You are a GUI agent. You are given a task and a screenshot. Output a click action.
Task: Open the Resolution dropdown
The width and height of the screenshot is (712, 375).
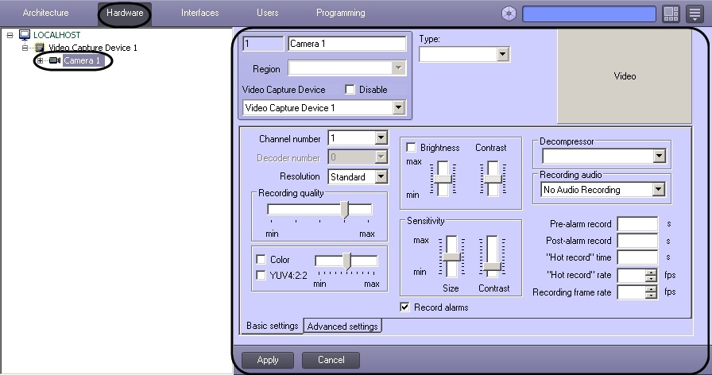[381, 176]
